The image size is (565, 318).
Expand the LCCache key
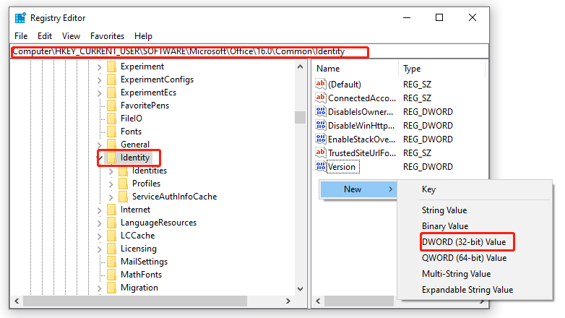point(100,236)
